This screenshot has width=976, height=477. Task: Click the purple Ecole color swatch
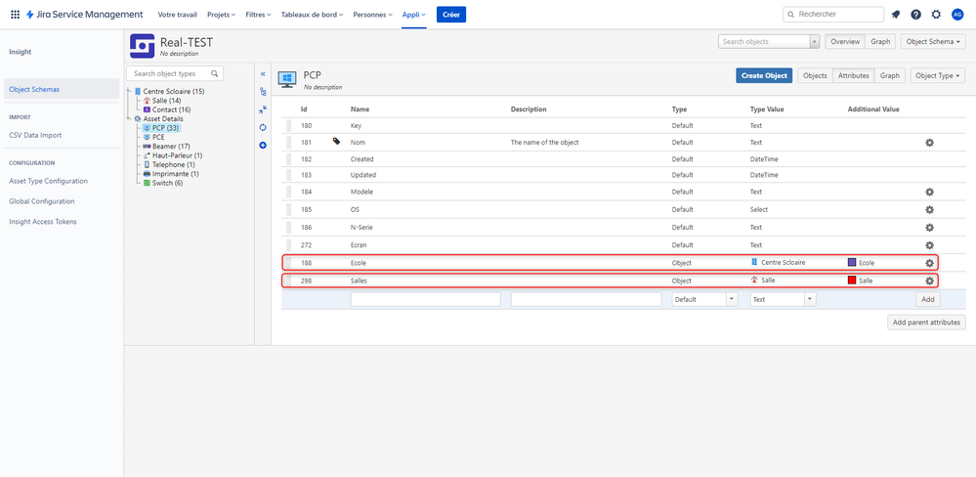pyautogui.click(x=852, y=262)
